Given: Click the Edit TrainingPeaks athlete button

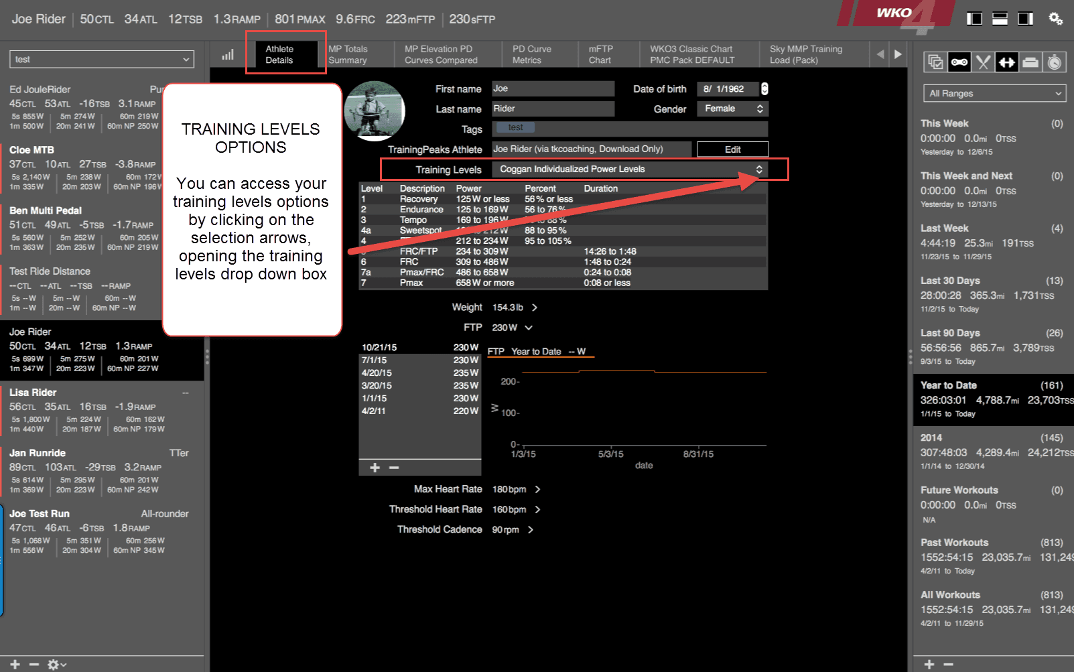Looking at the screenshot, I should (732, 149).
